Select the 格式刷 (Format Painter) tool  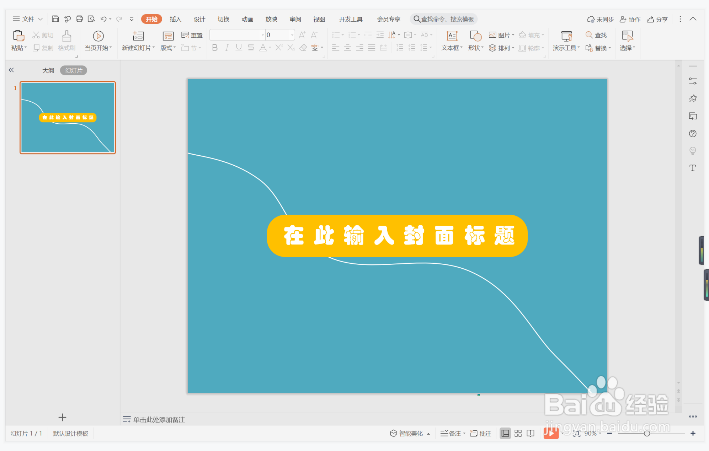(66, 41)
